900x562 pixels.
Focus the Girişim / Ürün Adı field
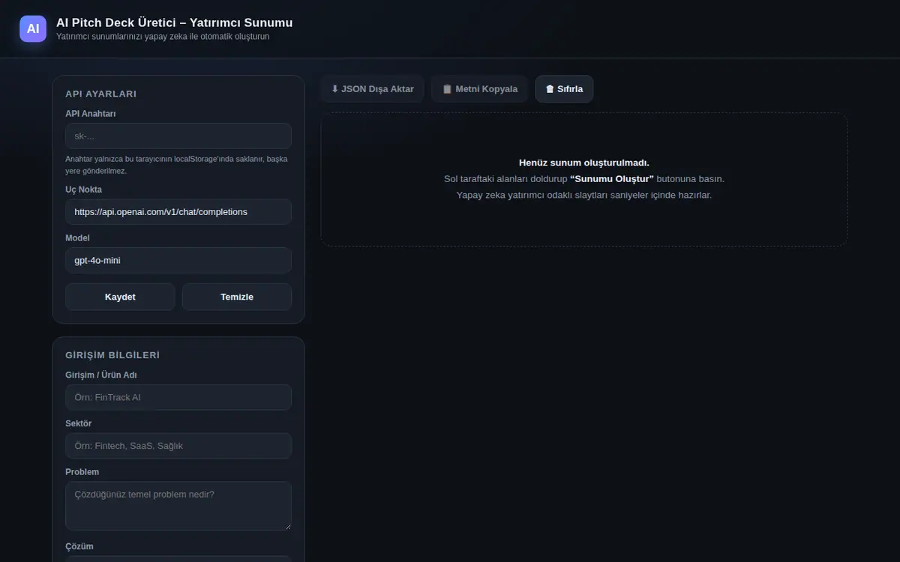click(178, 397)
